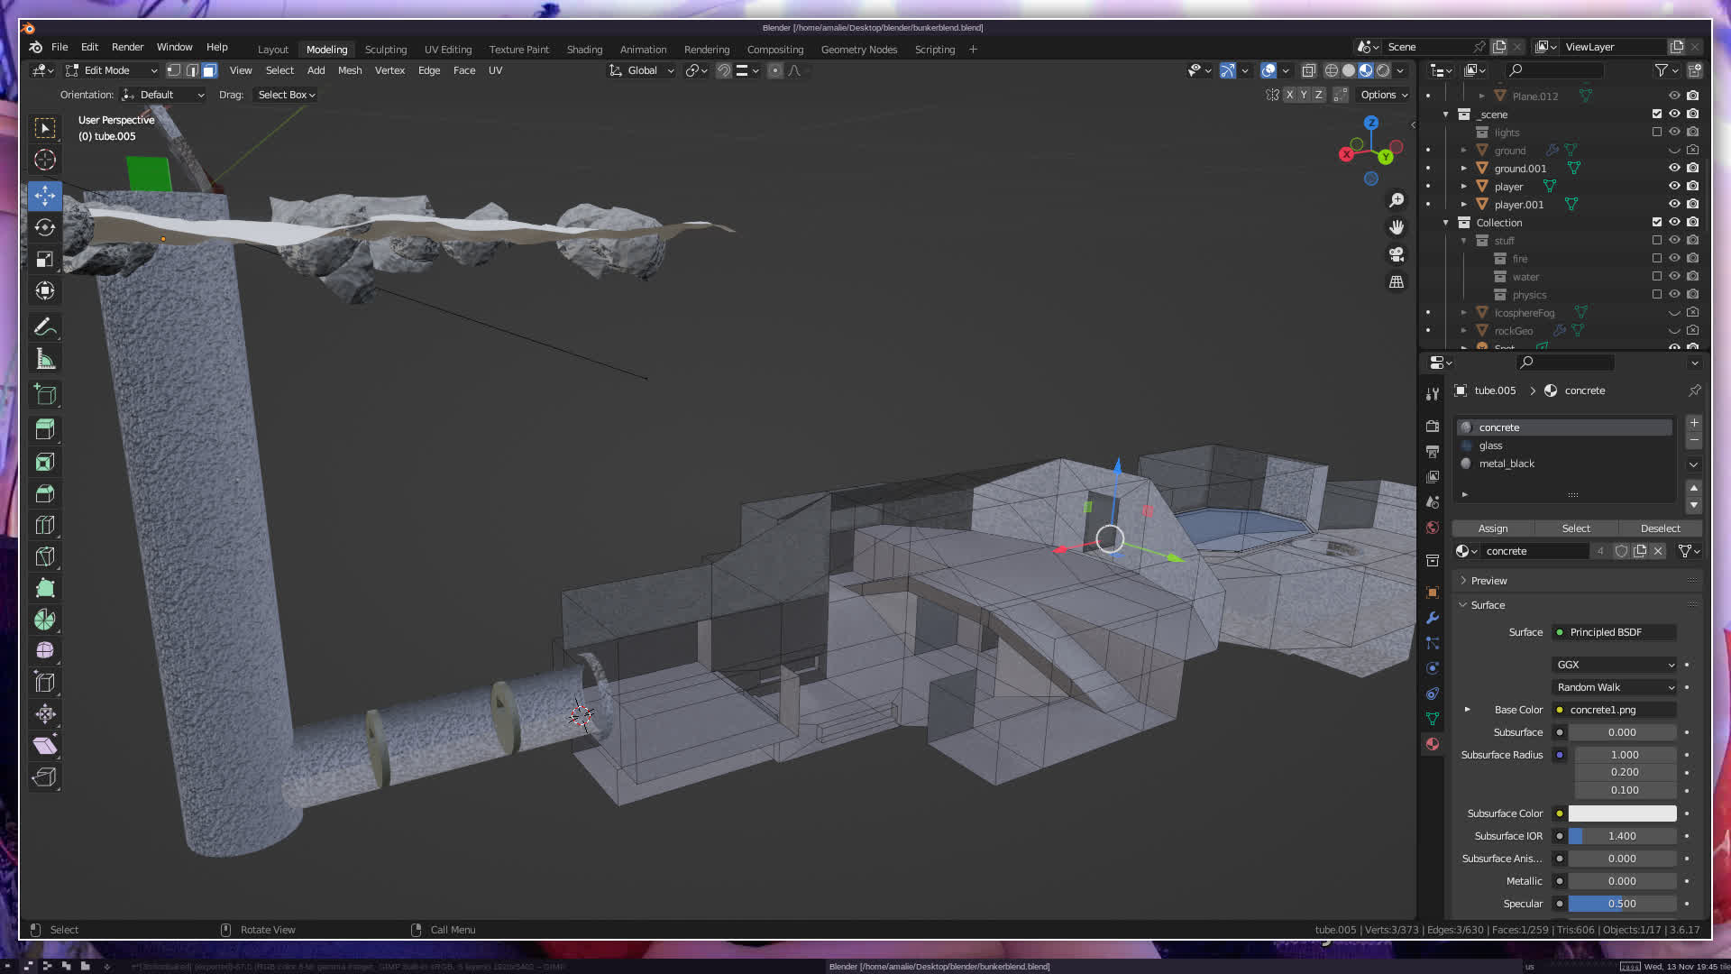Expand the Preview panel
Viewport: 1731px width, 974px height.
[1488, 581]
